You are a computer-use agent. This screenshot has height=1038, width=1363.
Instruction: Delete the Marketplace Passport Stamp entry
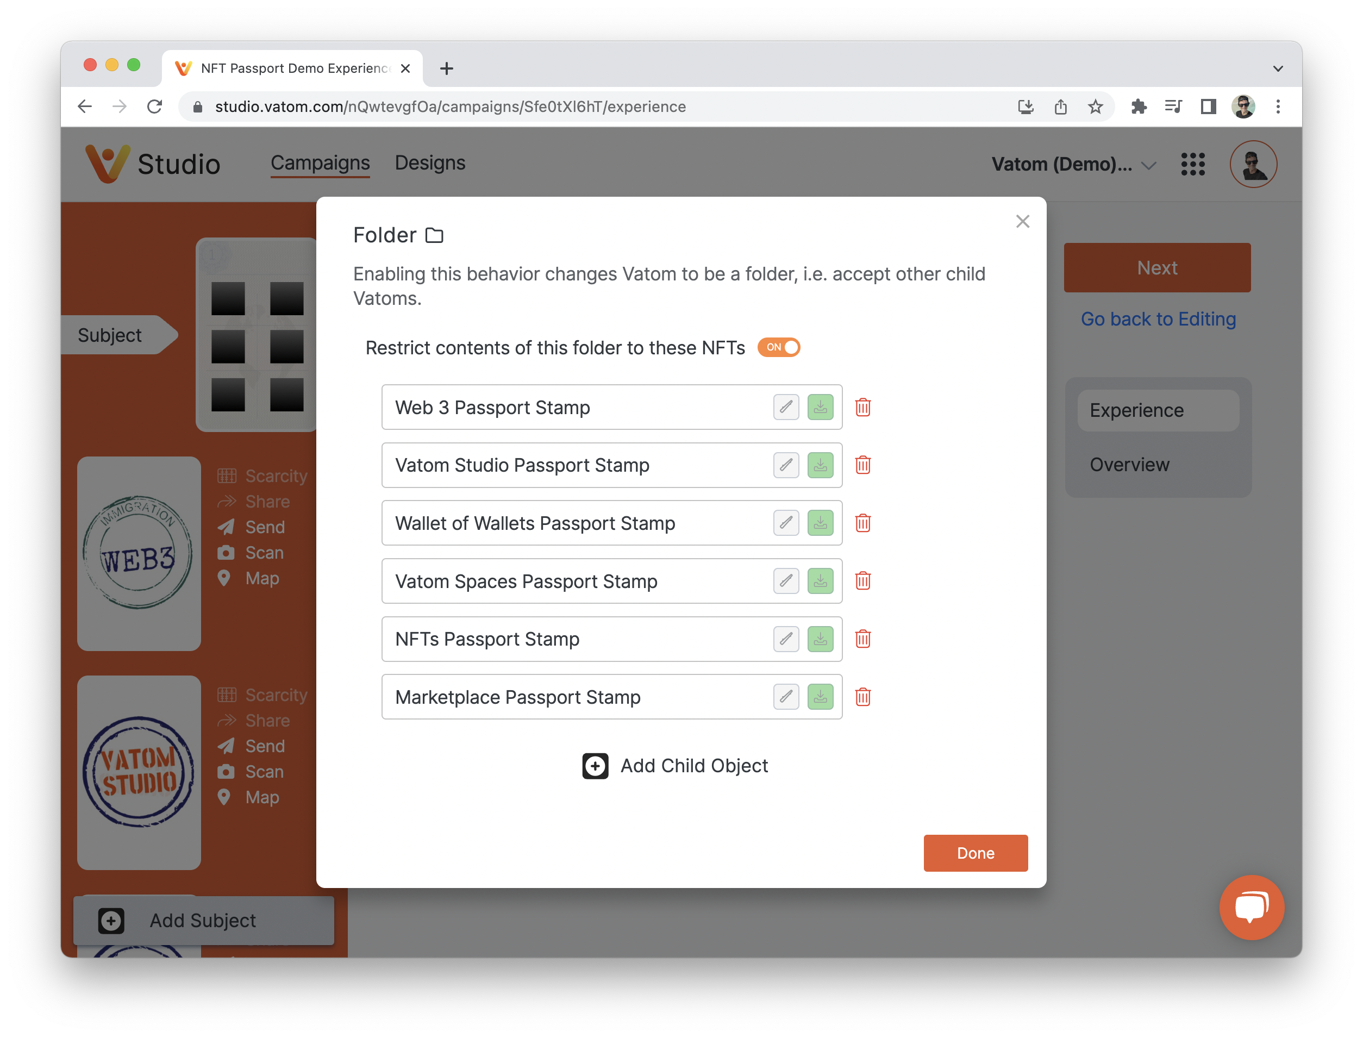click(x=862, y=697)
